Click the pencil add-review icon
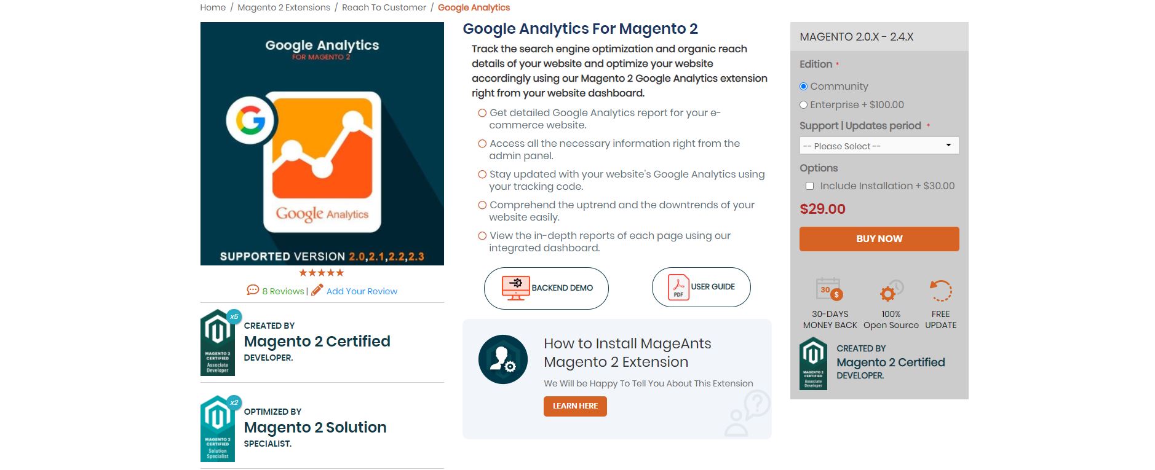1155x470 pixels. [x=317, y=290]
